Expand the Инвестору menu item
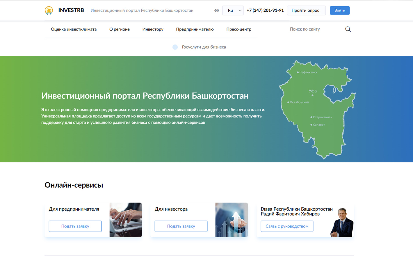This screenshot has height=256, width=413. tap(153, 29)
